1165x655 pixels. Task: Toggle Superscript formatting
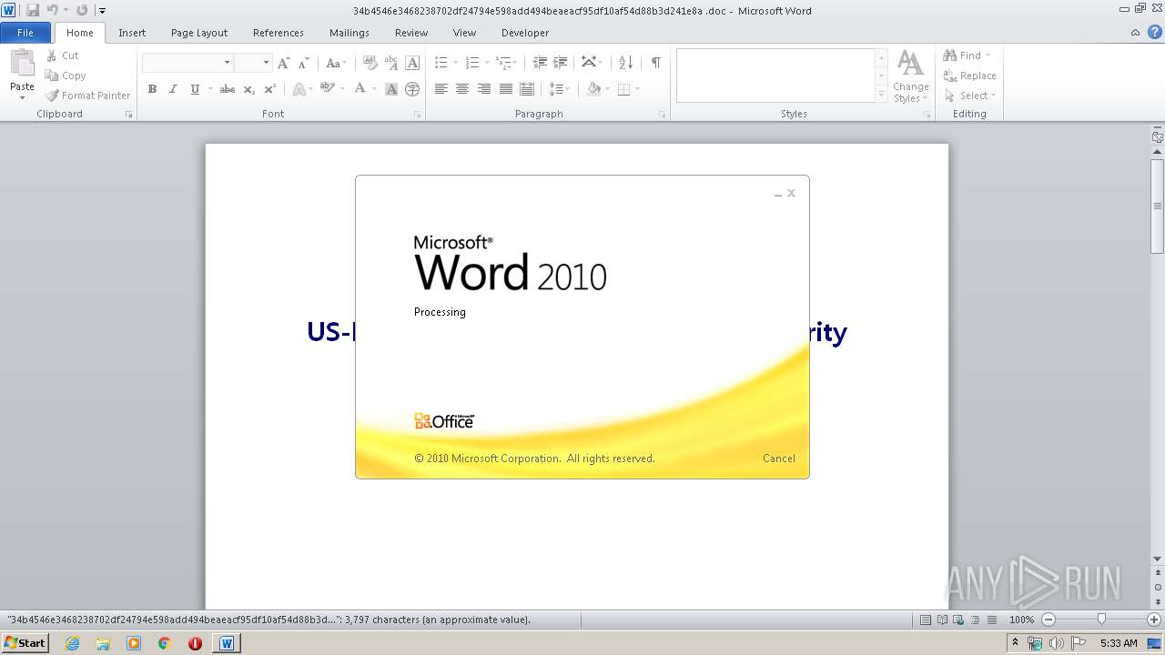click(x=270, y=89)
